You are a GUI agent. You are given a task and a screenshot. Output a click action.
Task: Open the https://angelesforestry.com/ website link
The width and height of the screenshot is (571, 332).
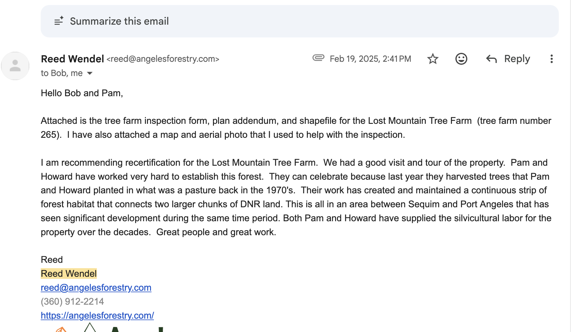coord(97,315)
